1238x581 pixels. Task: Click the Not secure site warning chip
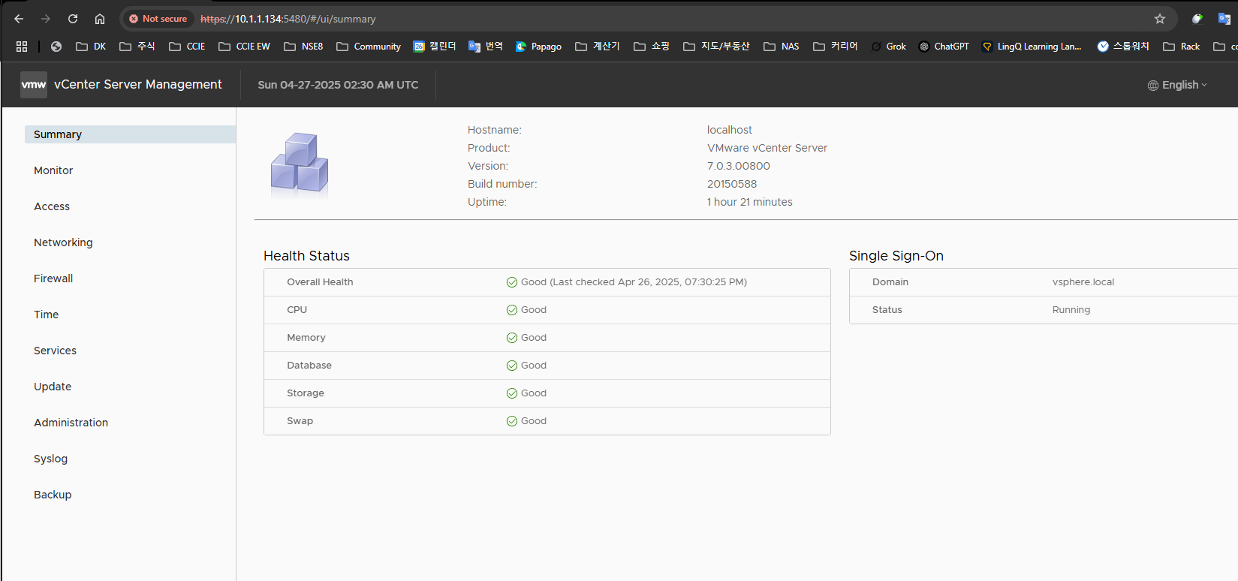coord(158,19)
